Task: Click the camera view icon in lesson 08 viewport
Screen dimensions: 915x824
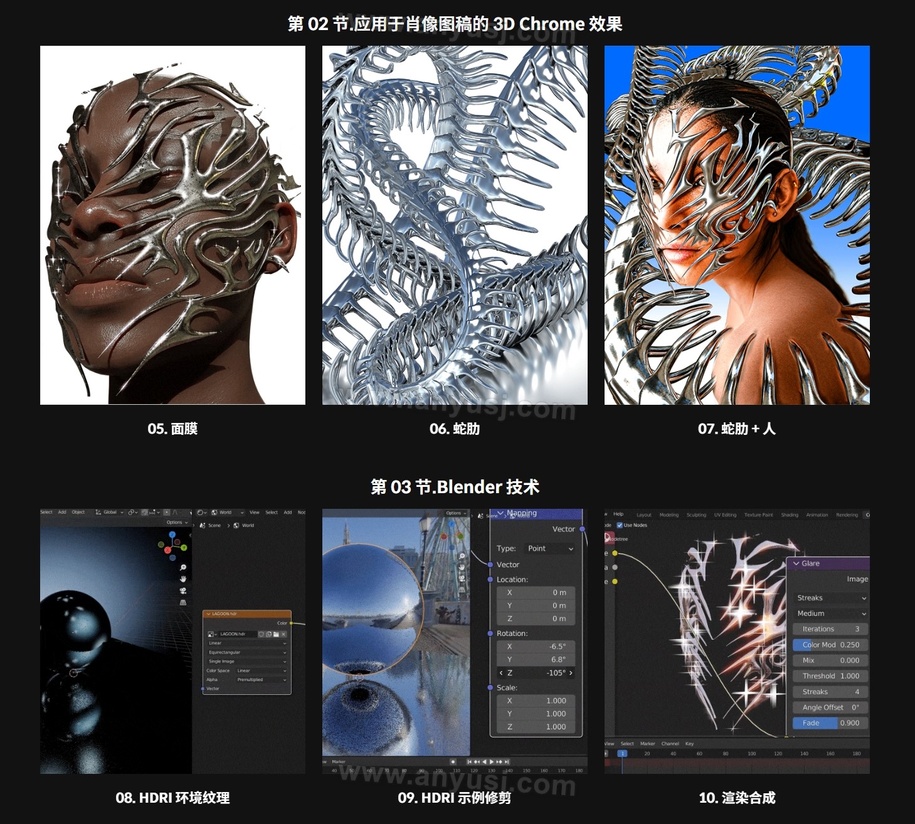Action: coord(183,591)
